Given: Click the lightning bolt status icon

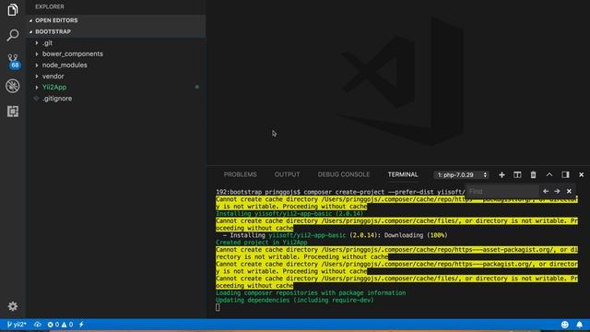Looking at the screenshot, I should pyautogui.click(x=81, y=325).
